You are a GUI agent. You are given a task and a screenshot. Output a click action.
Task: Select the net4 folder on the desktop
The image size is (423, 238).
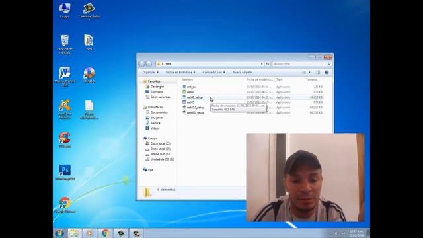(x=89, y=42)
